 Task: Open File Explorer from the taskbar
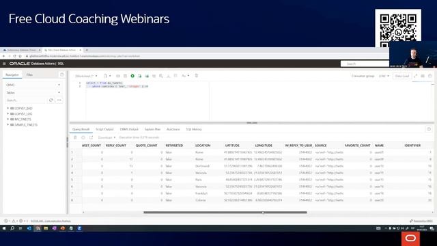46,228
